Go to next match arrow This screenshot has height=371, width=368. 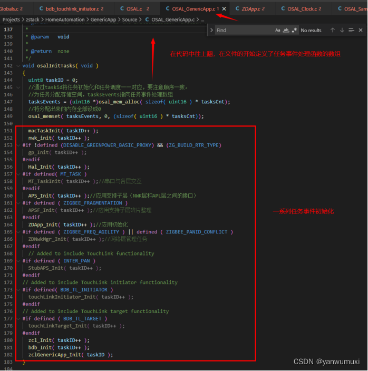[x=342, y=30]
